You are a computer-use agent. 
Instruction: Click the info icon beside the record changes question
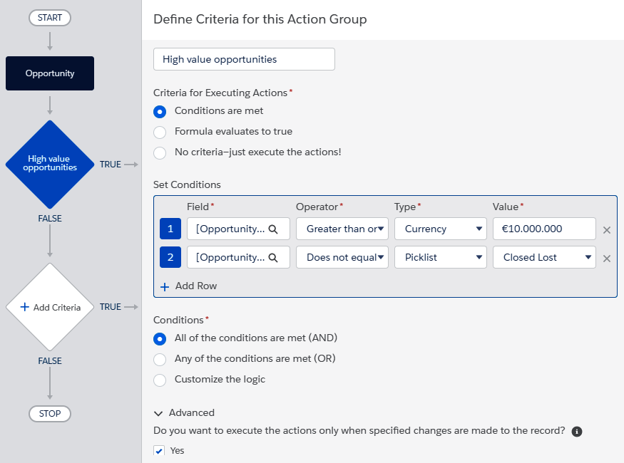click(x=577, y=432)
